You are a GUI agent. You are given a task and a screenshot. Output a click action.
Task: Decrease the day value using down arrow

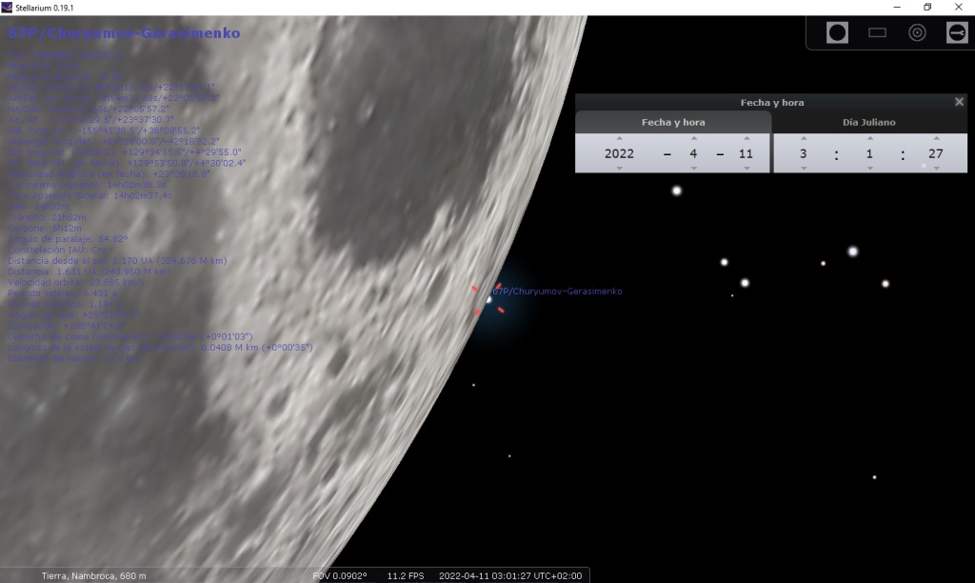(x=746, y=168)
